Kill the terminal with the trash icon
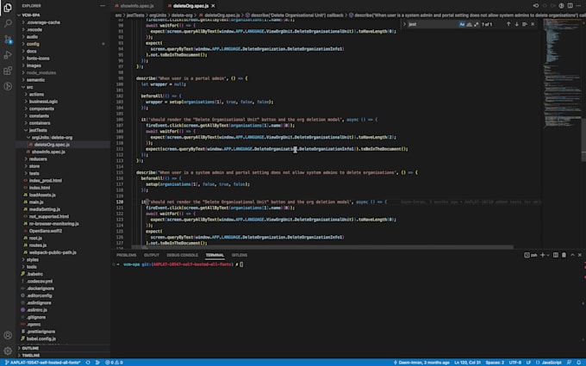 click(x=564, y=255)
